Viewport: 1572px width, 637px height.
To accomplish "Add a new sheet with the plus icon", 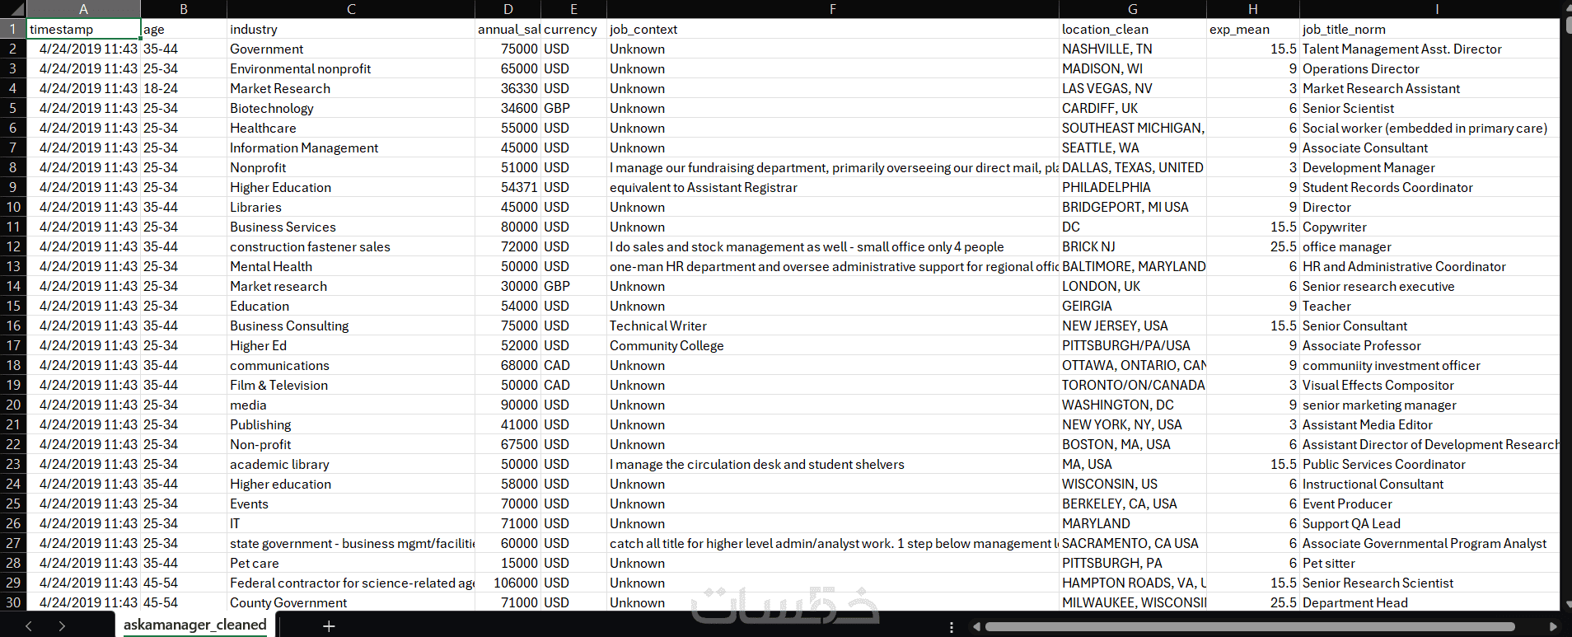I will pos(329,626).
